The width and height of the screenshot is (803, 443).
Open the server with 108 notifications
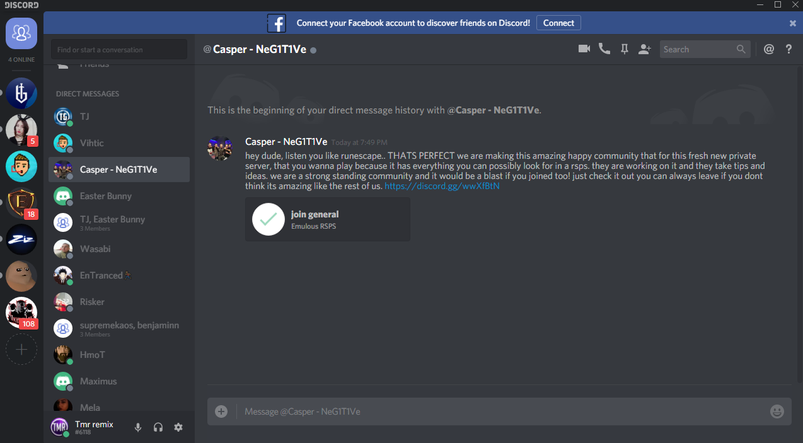click(x=21, y=313)
